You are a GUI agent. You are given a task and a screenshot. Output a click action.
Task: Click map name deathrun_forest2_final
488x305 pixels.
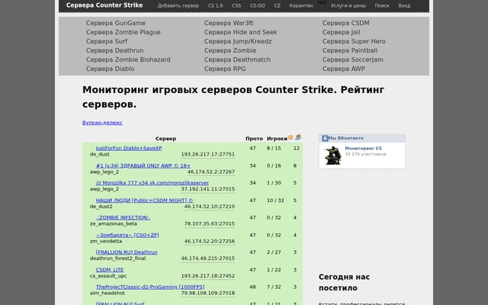point(117,258)
